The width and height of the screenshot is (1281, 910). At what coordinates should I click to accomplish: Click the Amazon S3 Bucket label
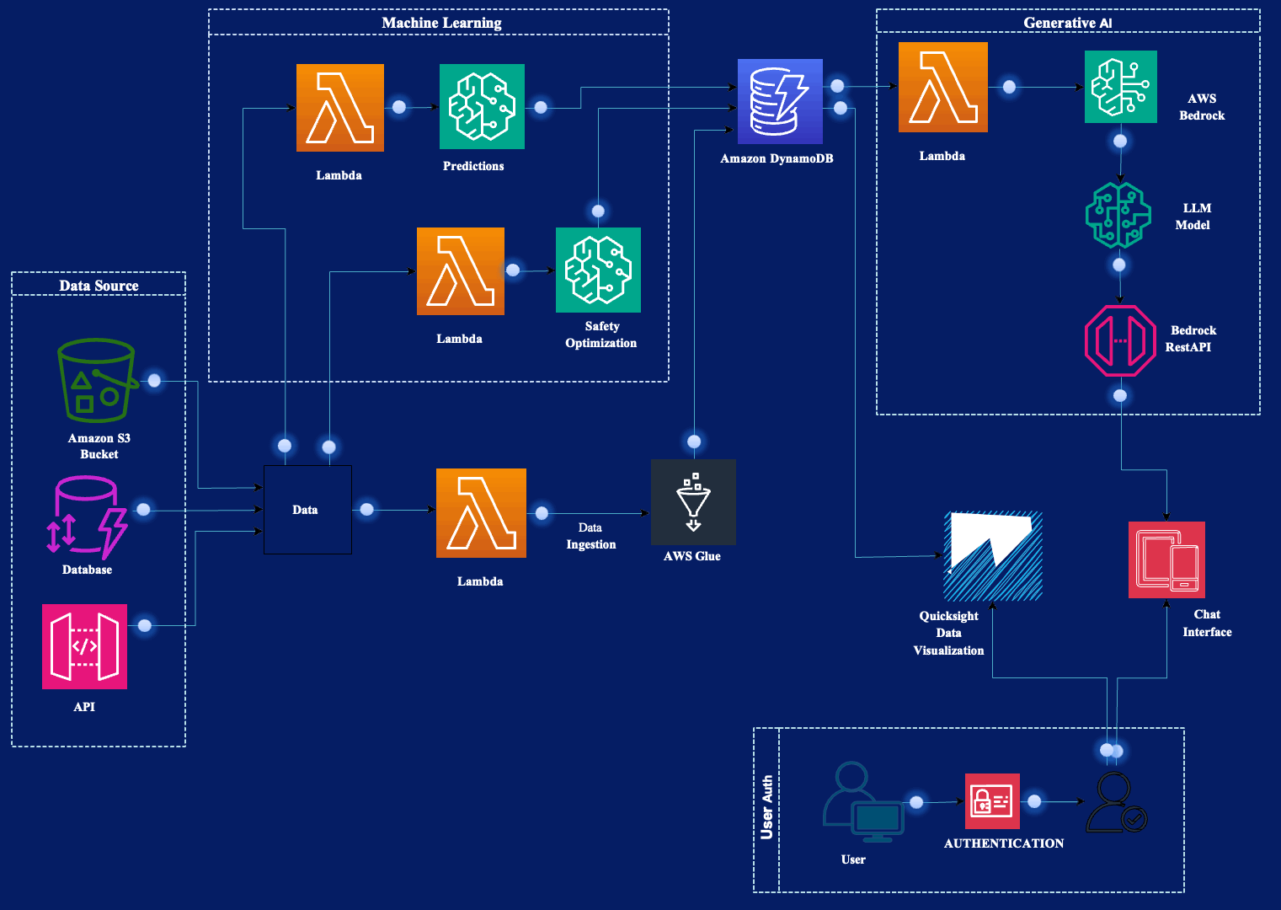coord(99,446)
